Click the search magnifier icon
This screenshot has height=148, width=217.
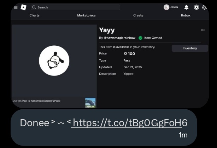pos(34,7)
